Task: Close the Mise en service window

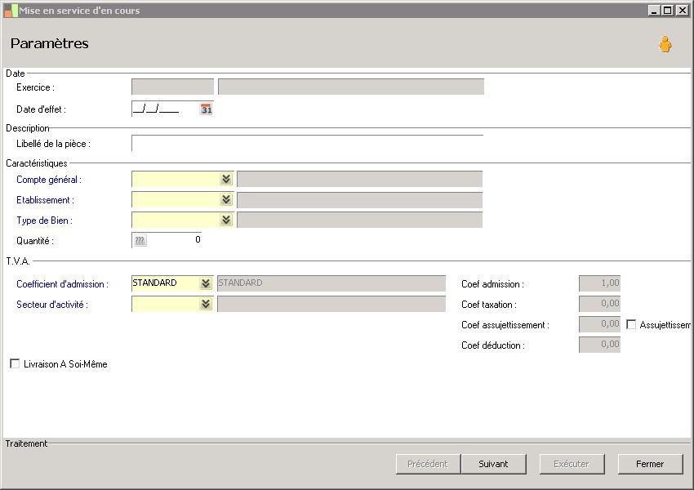Action: (682, 10)
